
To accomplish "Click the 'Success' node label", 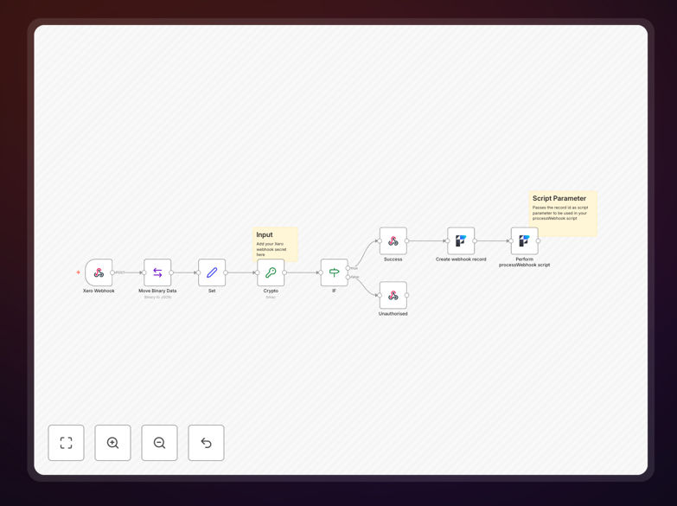I will [x=393, y=259].
